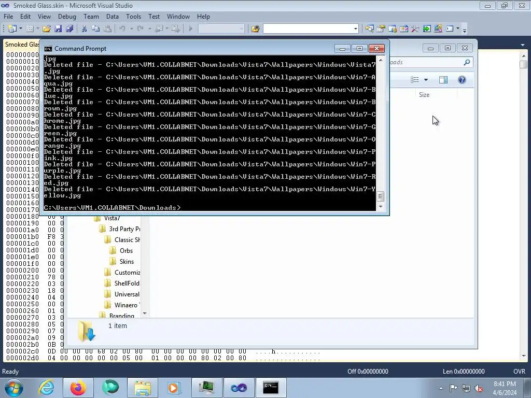Open the Redo history dropdown arrow

click(149, 29)
